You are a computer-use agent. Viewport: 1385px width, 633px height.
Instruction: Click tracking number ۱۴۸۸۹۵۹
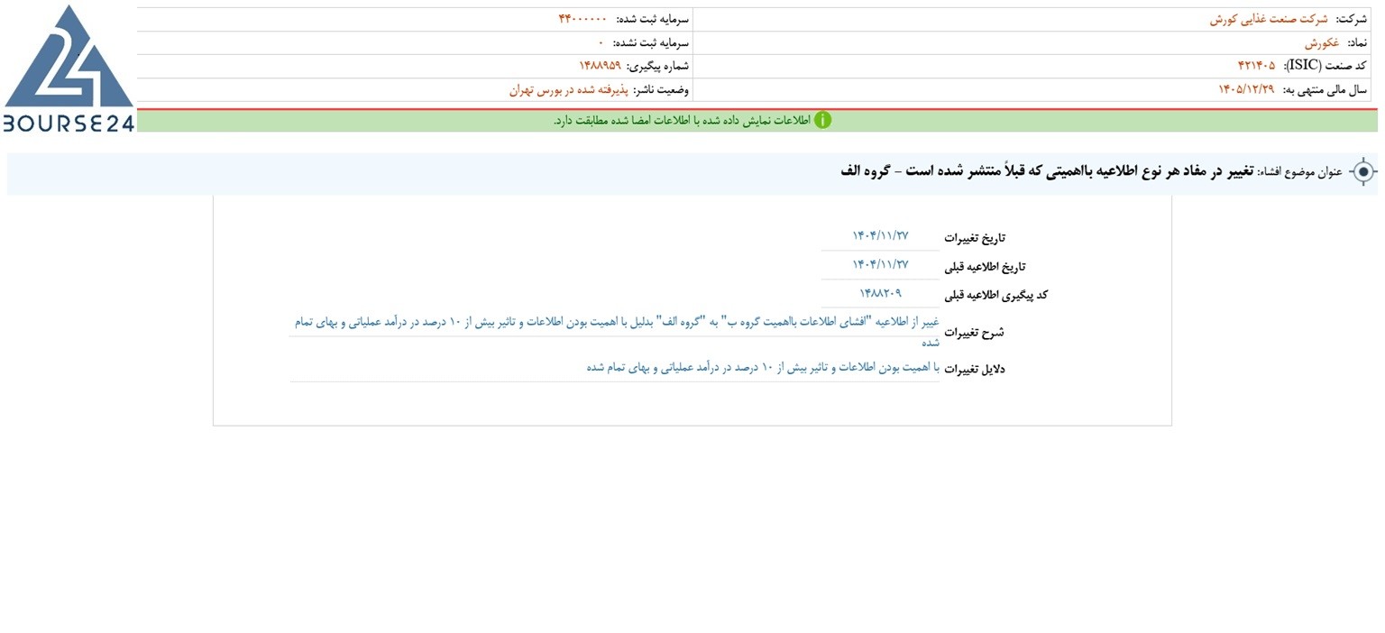click(x=600, y=66)
